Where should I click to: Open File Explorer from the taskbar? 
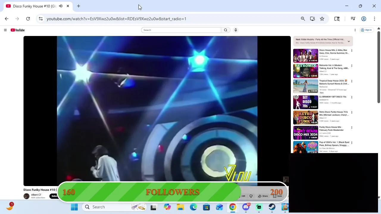(180, 207)
